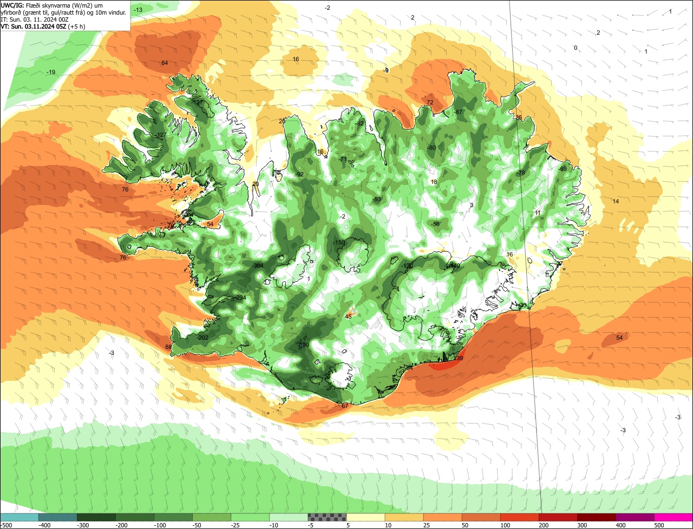Click the darkest green -300 to -200 legend swatch
The image size is (693, 529).
click(96, 517)
